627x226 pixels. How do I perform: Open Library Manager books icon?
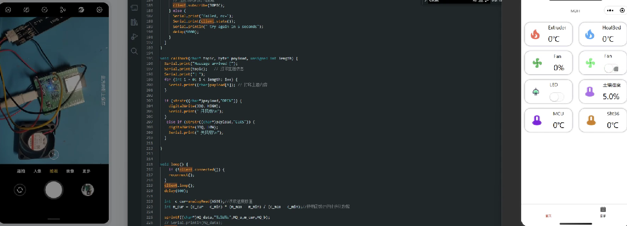(x=134, y=22)
